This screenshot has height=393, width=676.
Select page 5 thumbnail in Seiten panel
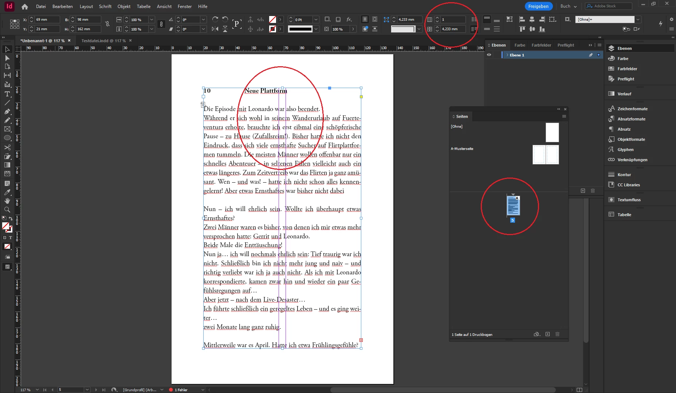[513, 206]
